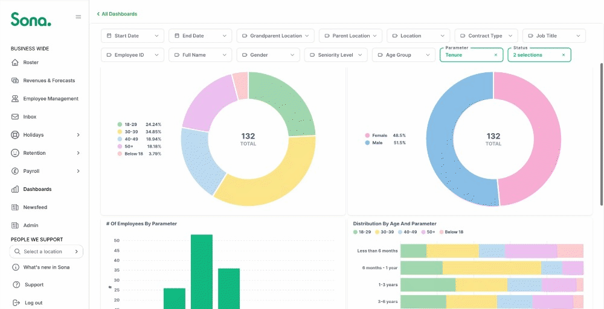
Task: Collapse sidebar with hamburger menu icon
Action: tap(78, 17)
